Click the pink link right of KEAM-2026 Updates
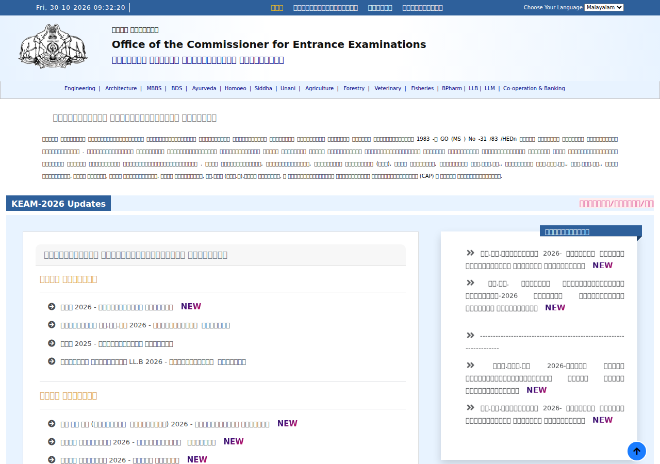This screenshot has width=660, height=464. pyautogui.click(x=617, y=204)
